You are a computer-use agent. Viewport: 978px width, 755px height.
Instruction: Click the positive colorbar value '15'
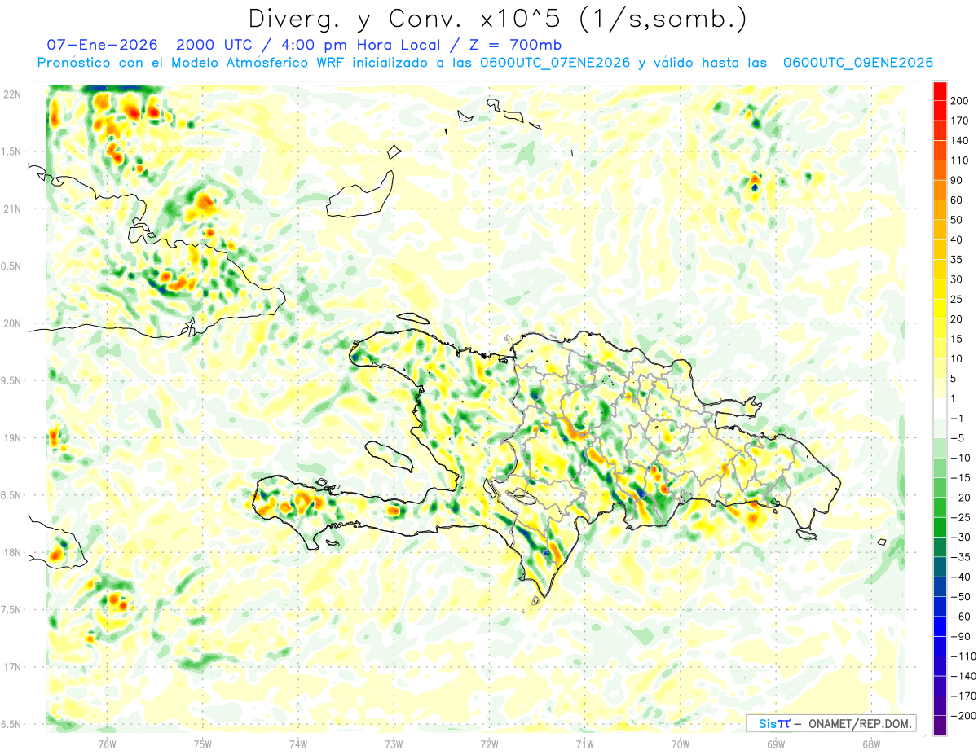pos(958,339)
